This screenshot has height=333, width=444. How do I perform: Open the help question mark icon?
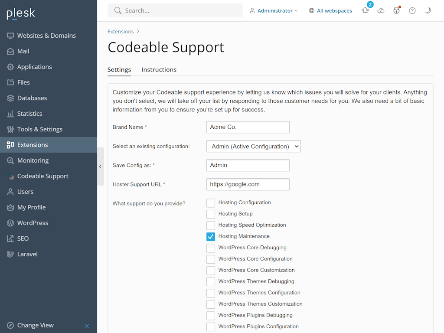click(x=412, y=11)
